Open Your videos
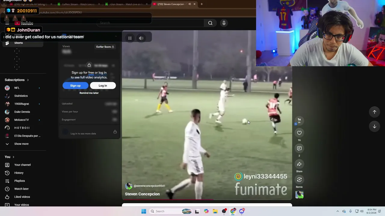385x216 pixels. coord(22,205)
